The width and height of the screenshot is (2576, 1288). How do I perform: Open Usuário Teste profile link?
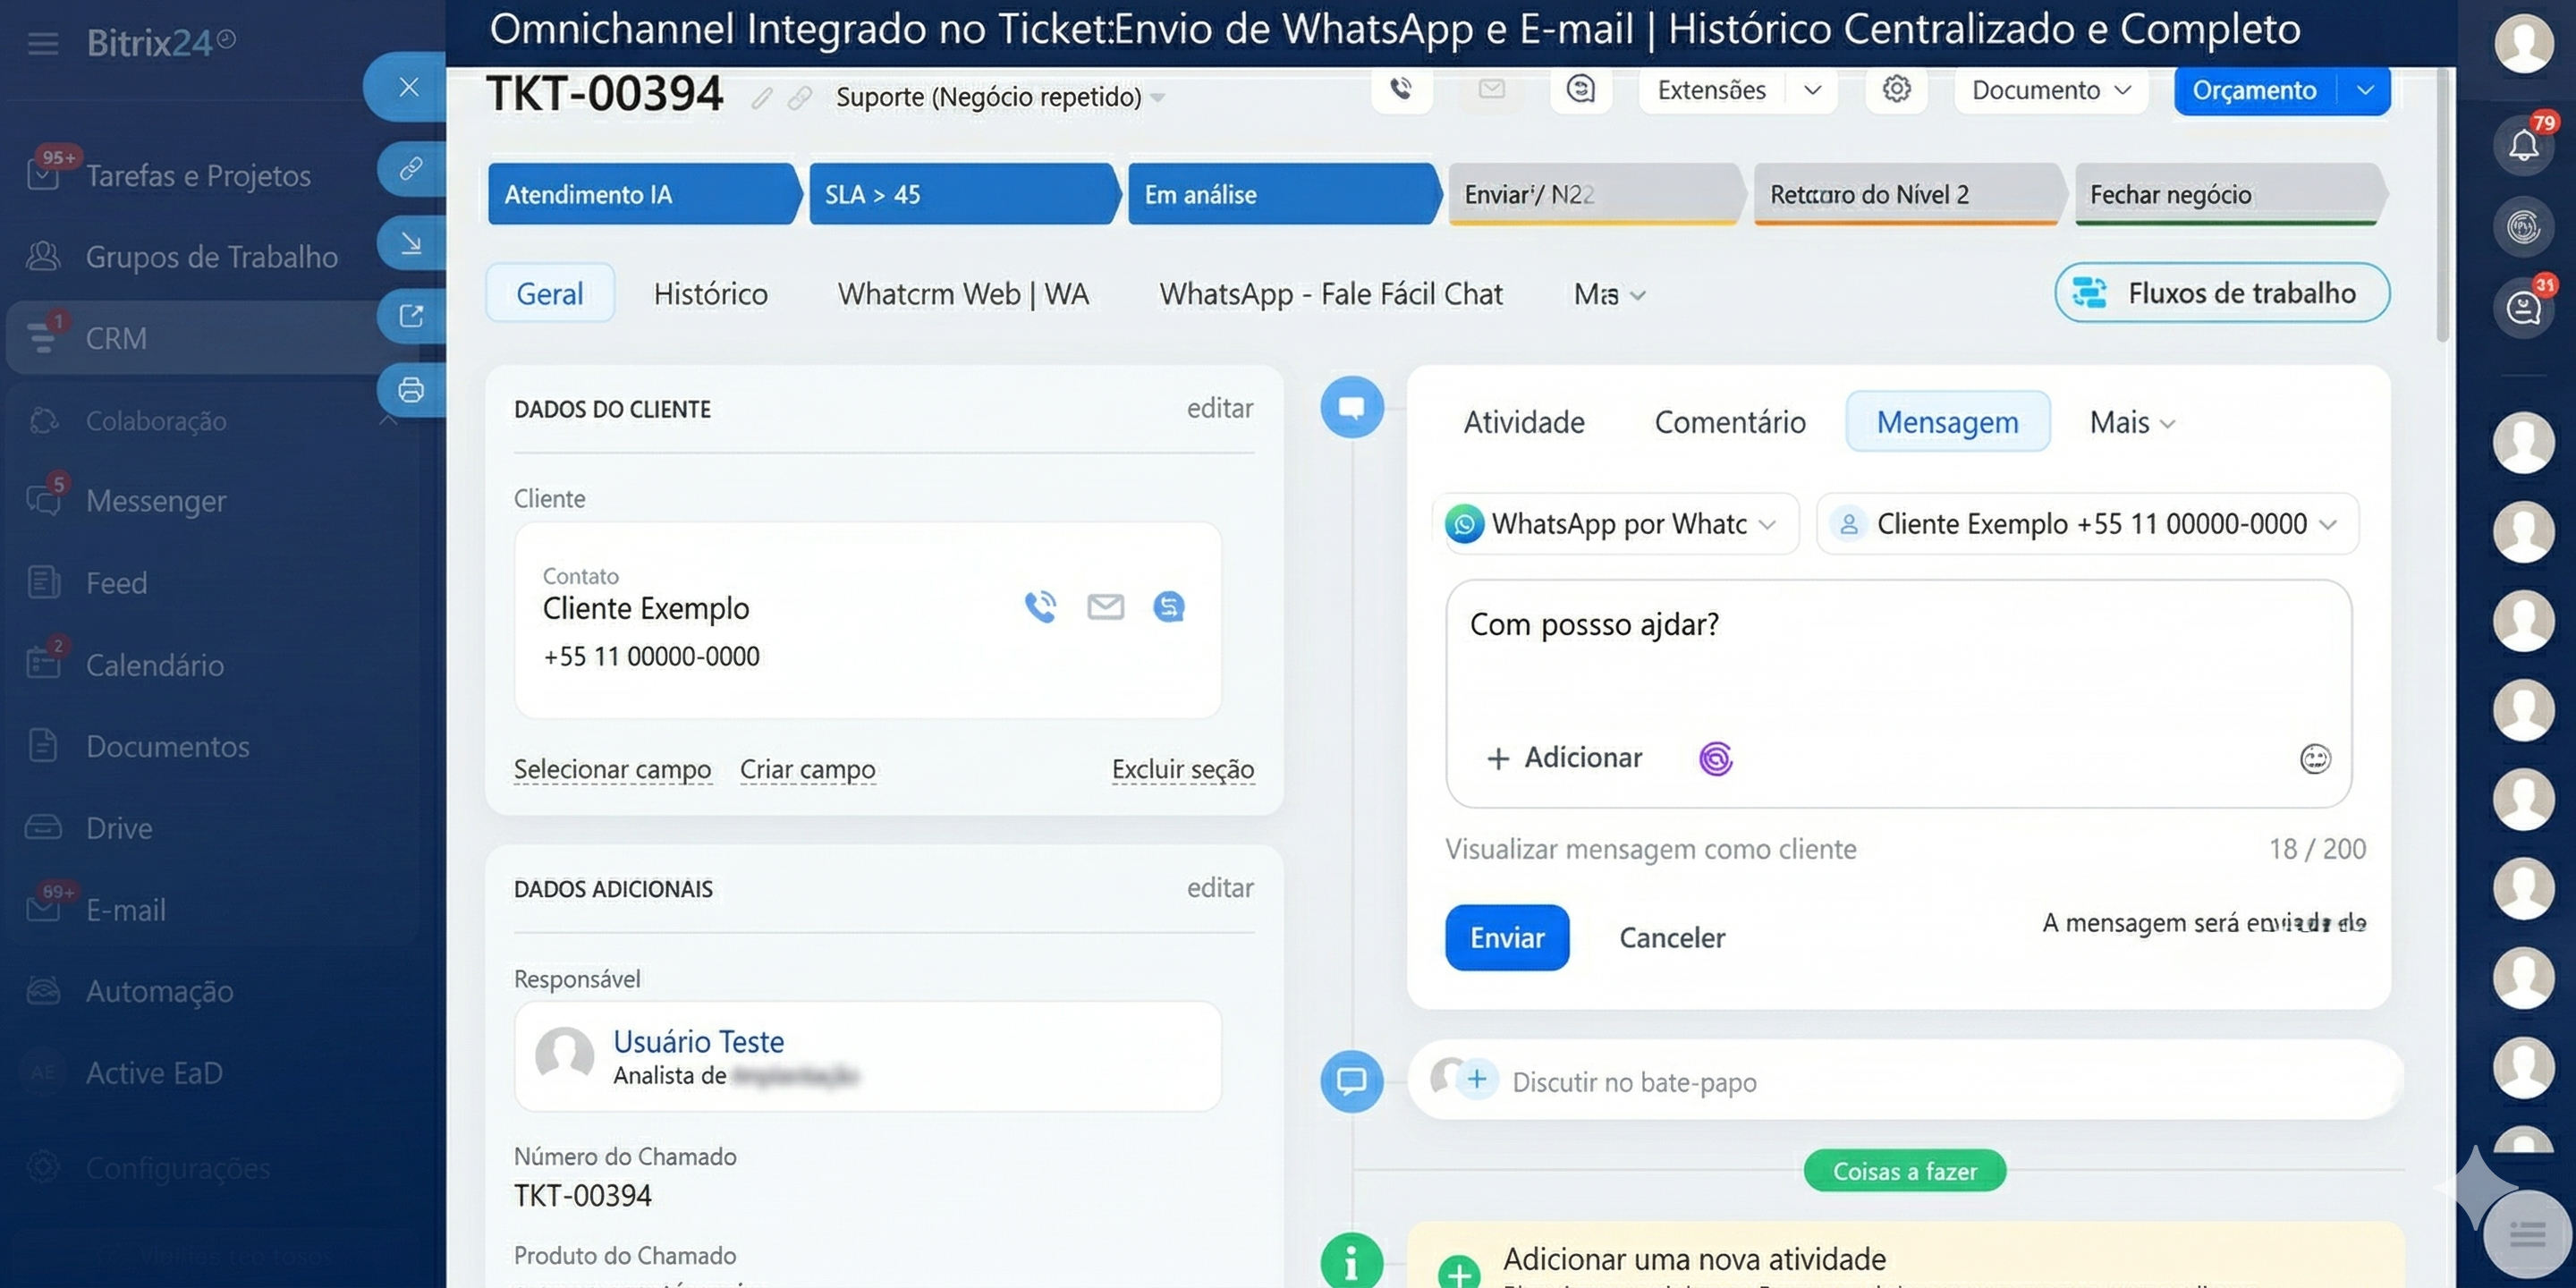(x=698, y=1042)
